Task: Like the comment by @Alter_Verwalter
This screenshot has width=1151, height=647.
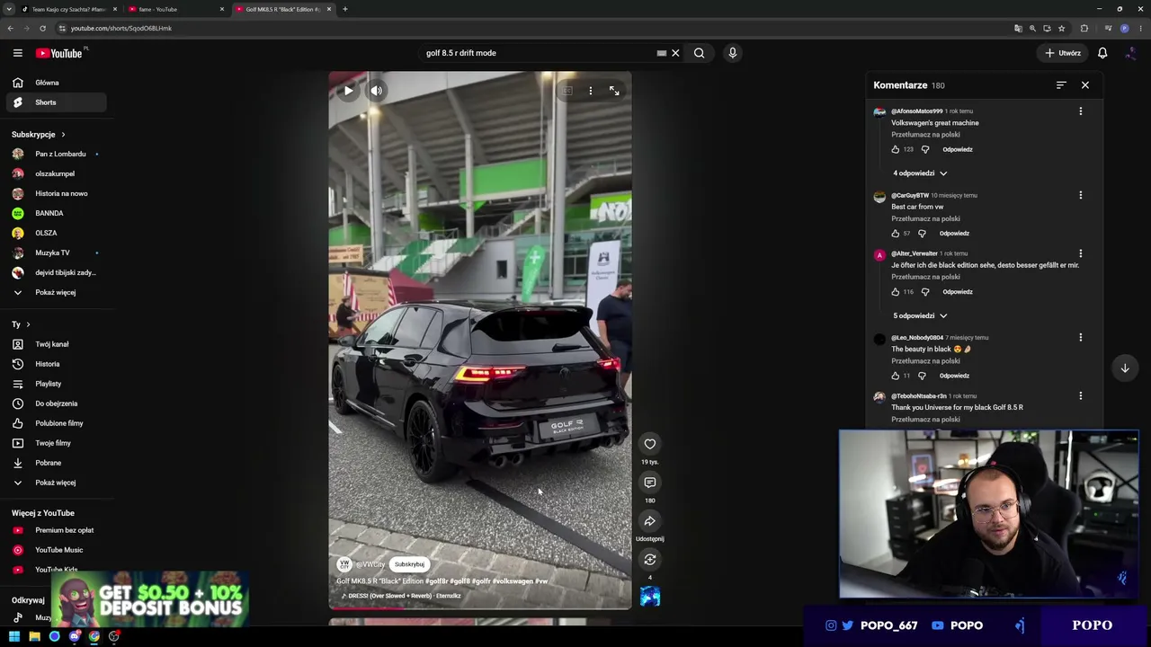Action: tap(896, 292)
